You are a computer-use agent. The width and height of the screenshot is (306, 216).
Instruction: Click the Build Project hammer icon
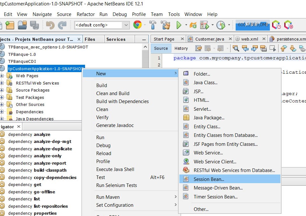click(153, 25)
